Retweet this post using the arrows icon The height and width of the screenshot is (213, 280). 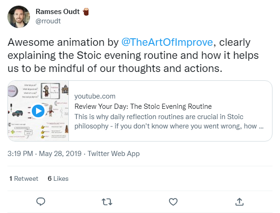[x=107, y=202]
